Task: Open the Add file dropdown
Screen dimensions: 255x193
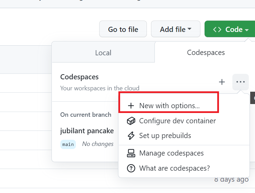Action: coord(175,29)
